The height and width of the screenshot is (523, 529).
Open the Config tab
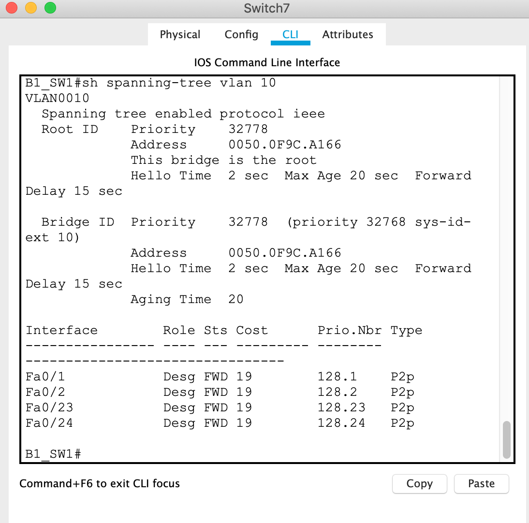click(241, 34)
